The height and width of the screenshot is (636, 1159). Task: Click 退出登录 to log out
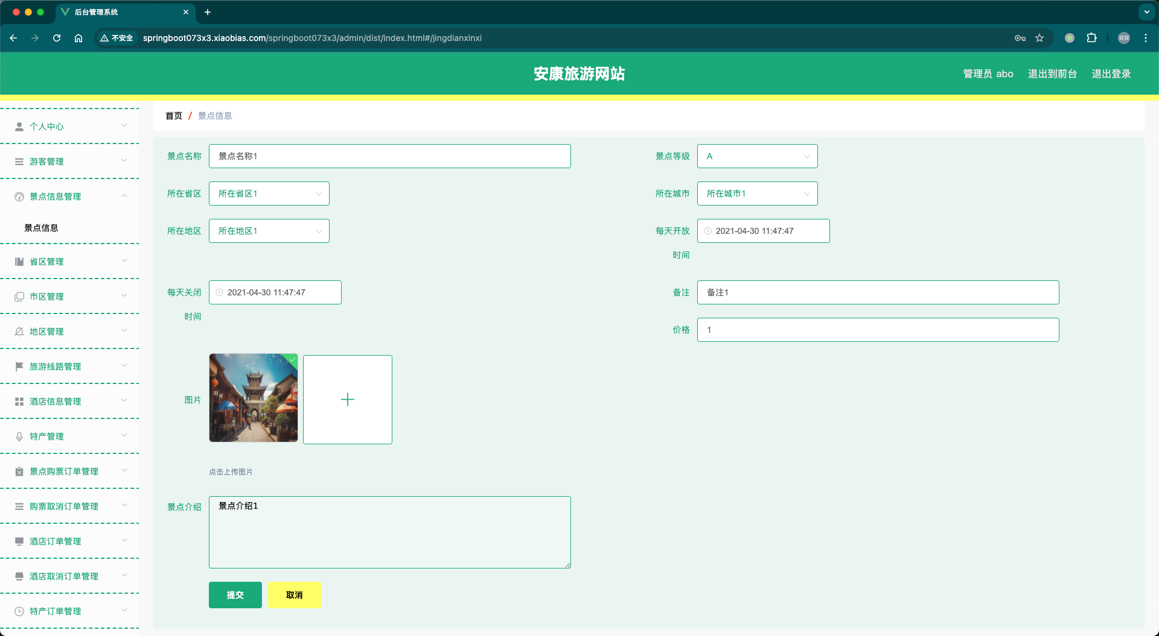(1111, 74)
